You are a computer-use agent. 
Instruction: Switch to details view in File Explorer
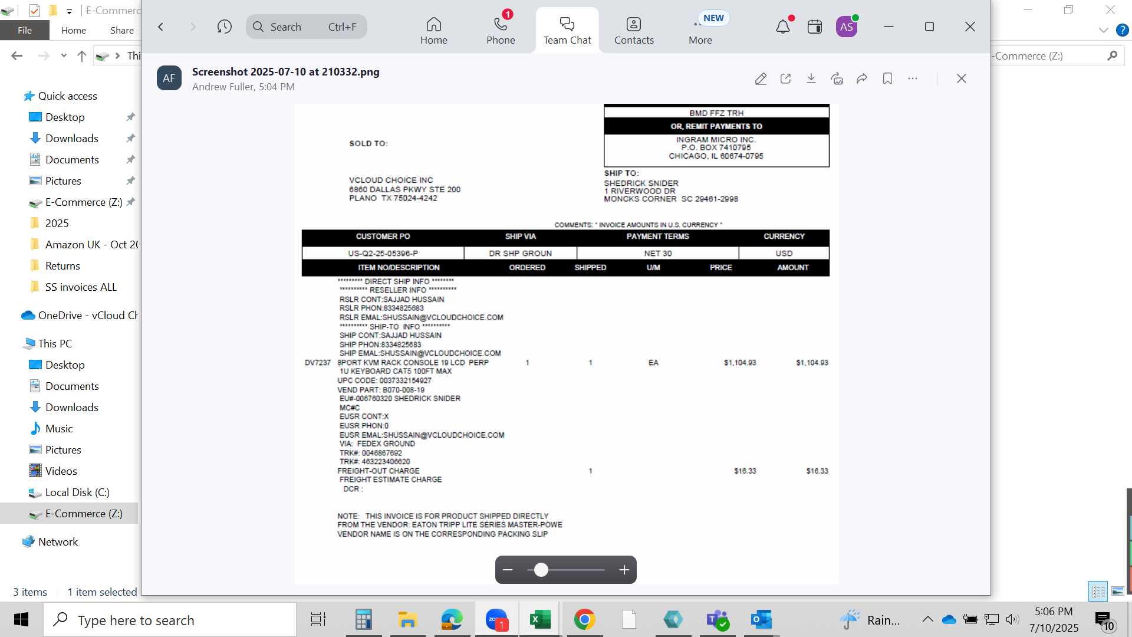tap(1098, 591)
